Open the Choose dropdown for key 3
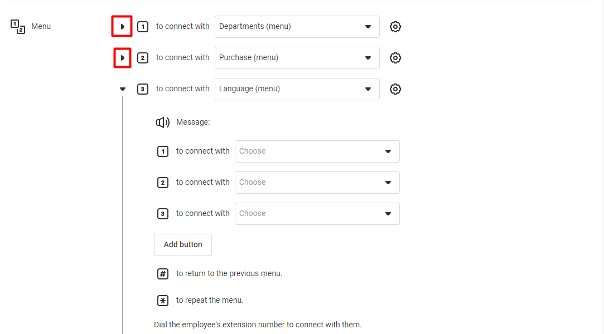Screen dimensions: 604x334 tap(317, 213)
